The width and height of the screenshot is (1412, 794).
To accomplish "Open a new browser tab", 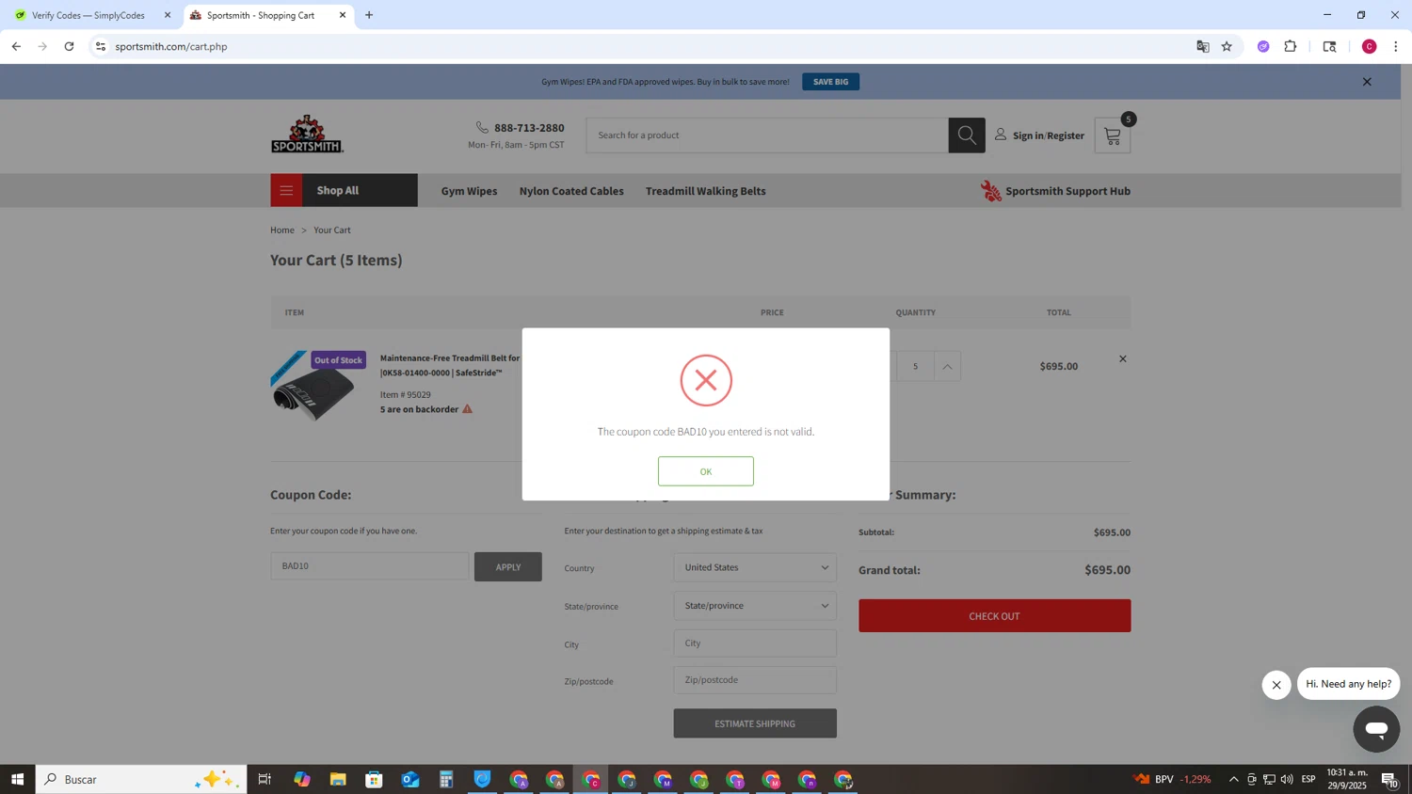I will tap(369, 15).
